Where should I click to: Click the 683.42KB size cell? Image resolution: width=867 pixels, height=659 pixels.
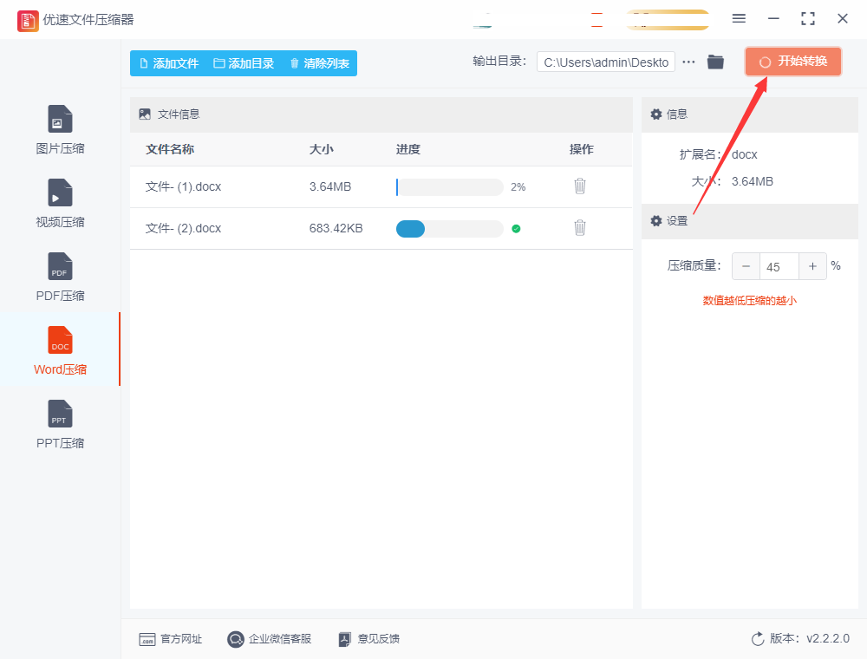pos(336,228)
